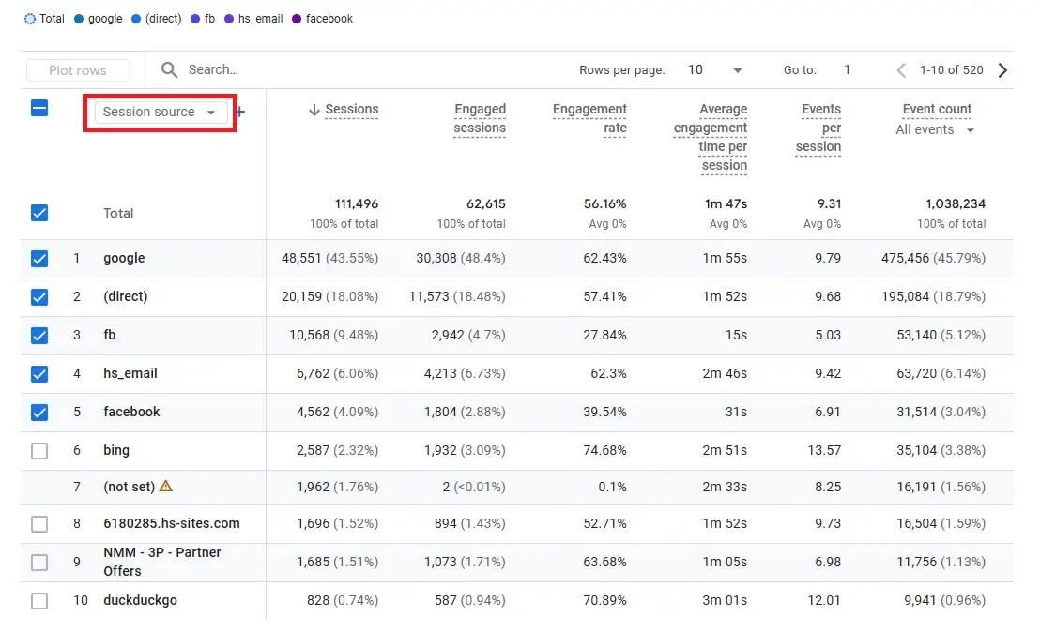1040x632 pixels.
Task: Check the bing row checkbox
Action: click(x=39, y=451)
